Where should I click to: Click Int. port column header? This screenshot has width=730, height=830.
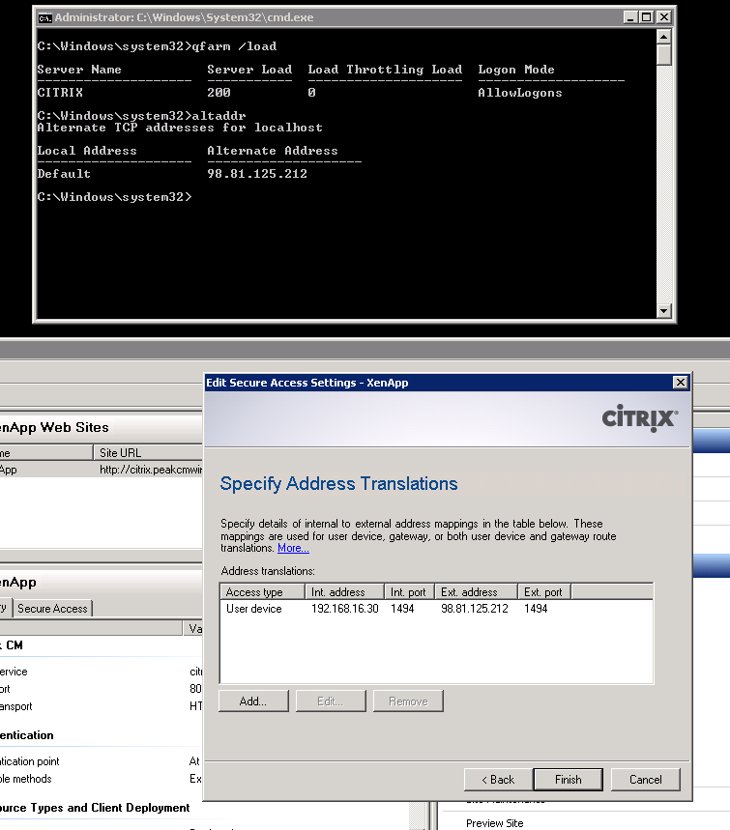[410, 591]
